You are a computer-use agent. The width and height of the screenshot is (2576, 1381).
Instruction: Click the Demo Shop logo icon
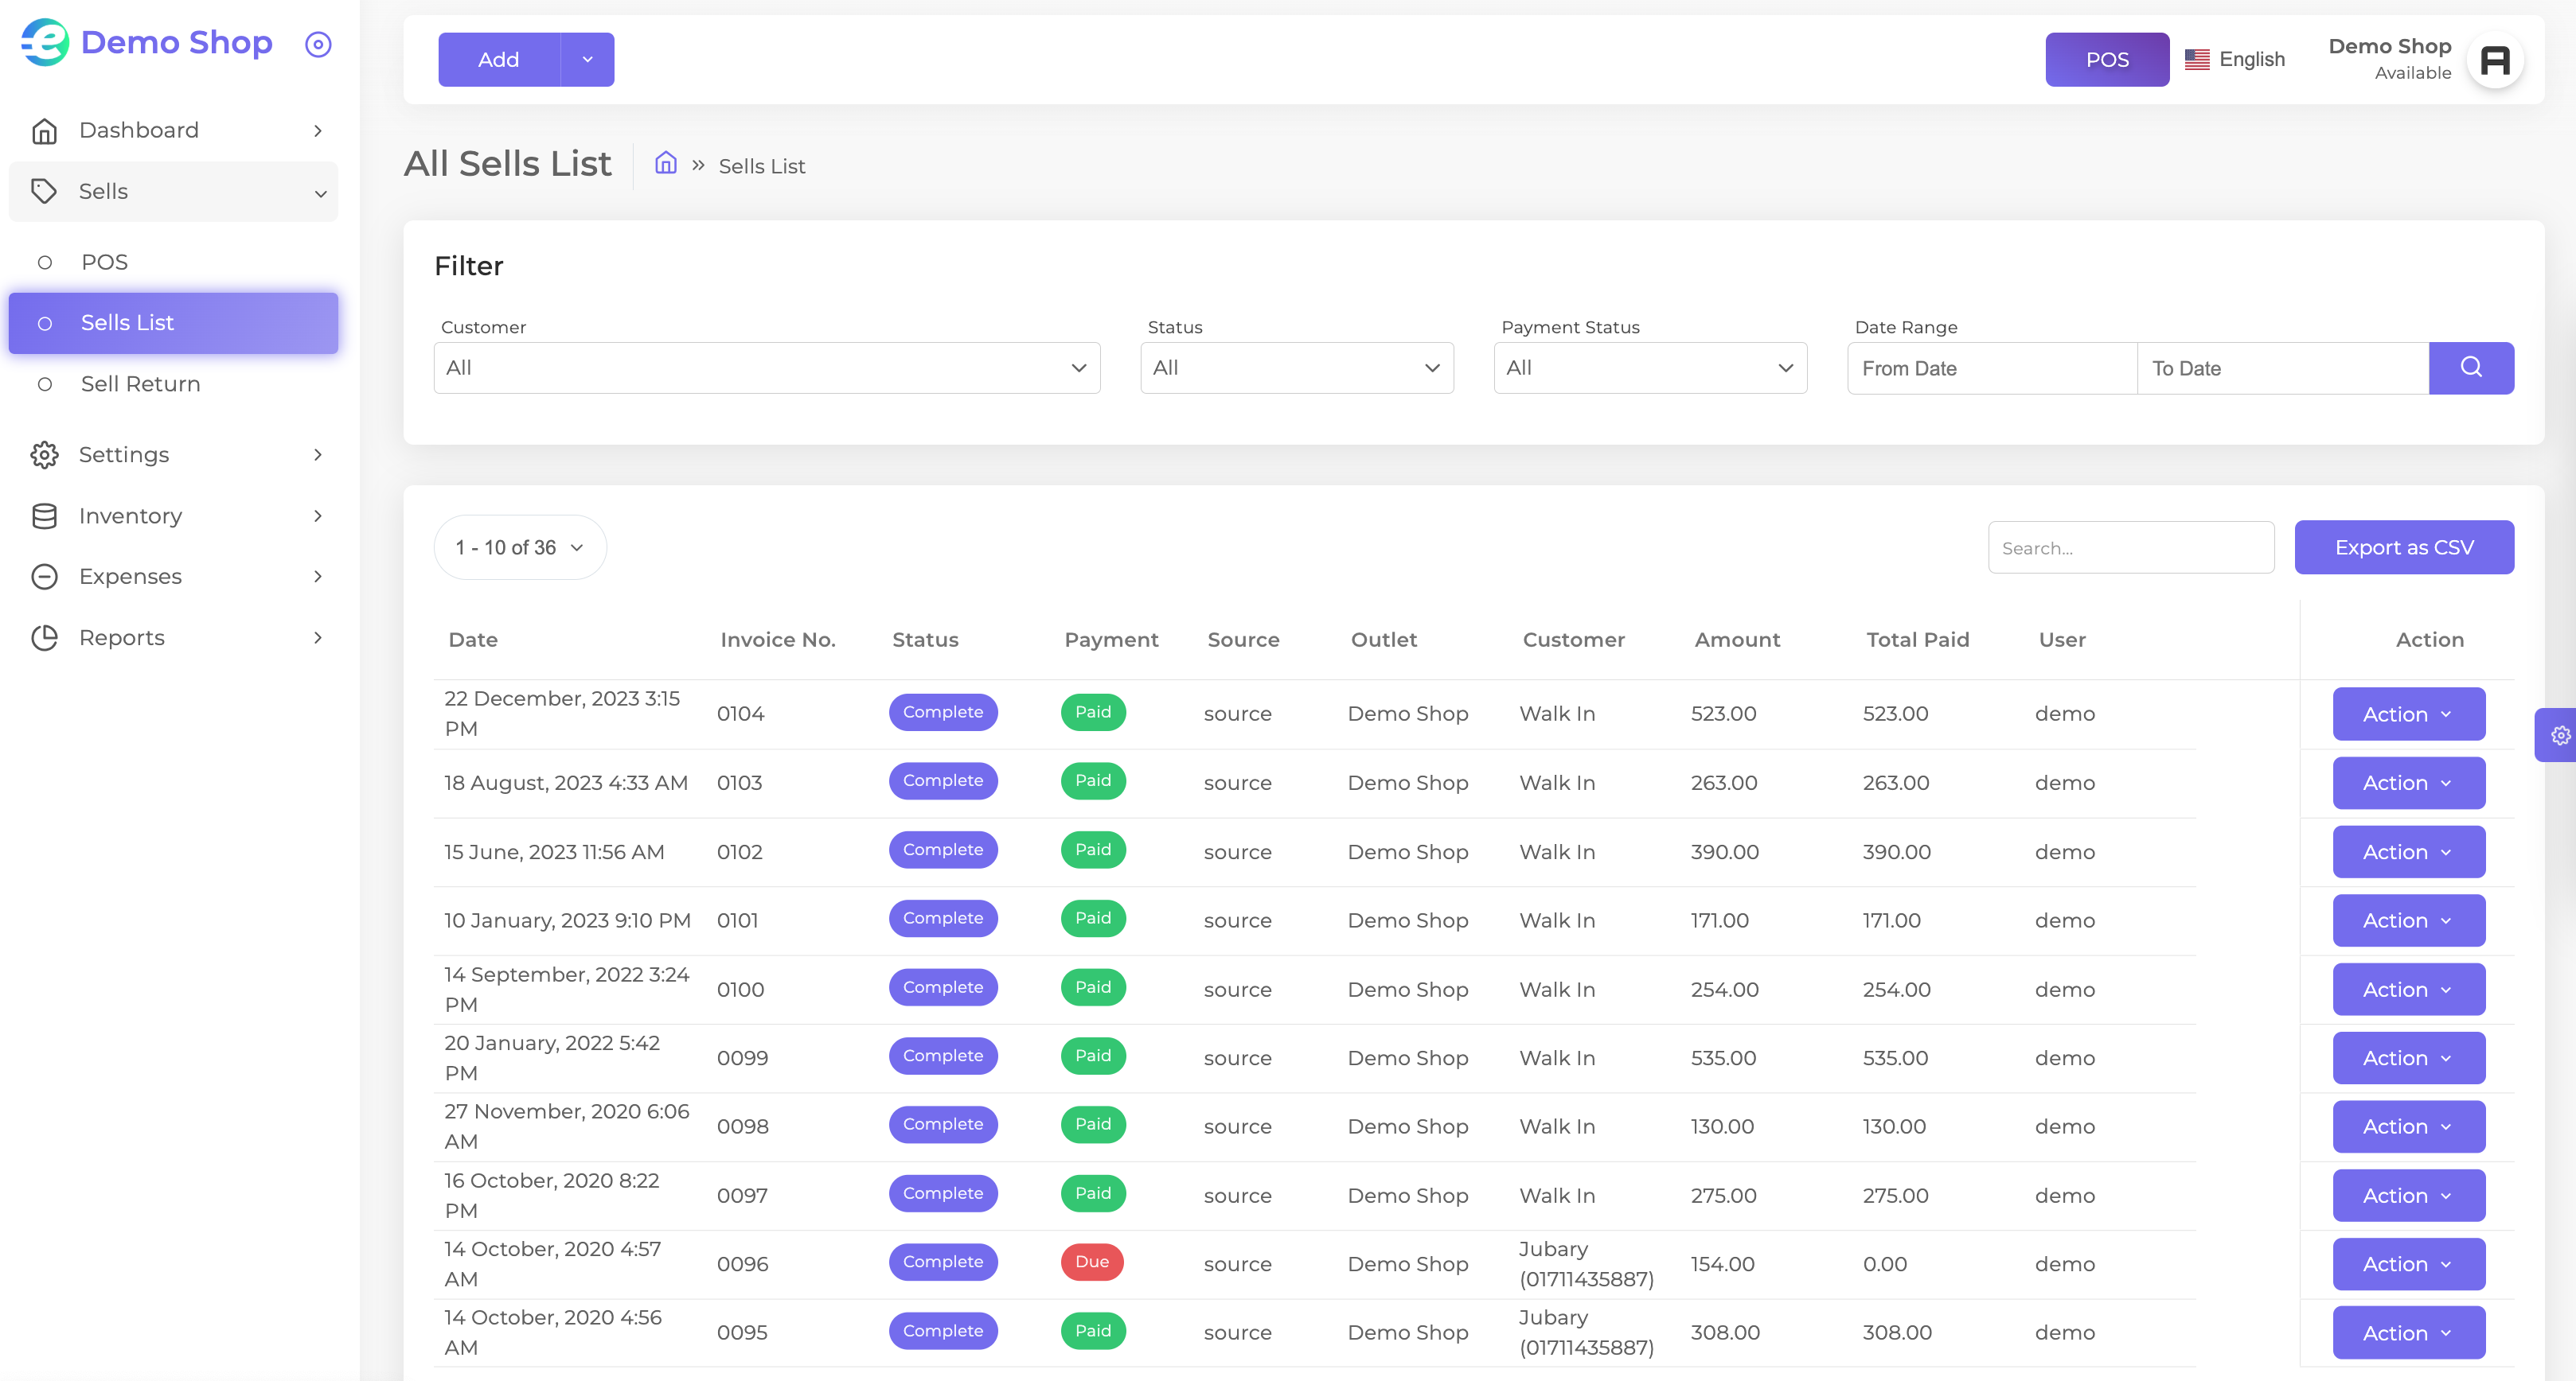45,42
